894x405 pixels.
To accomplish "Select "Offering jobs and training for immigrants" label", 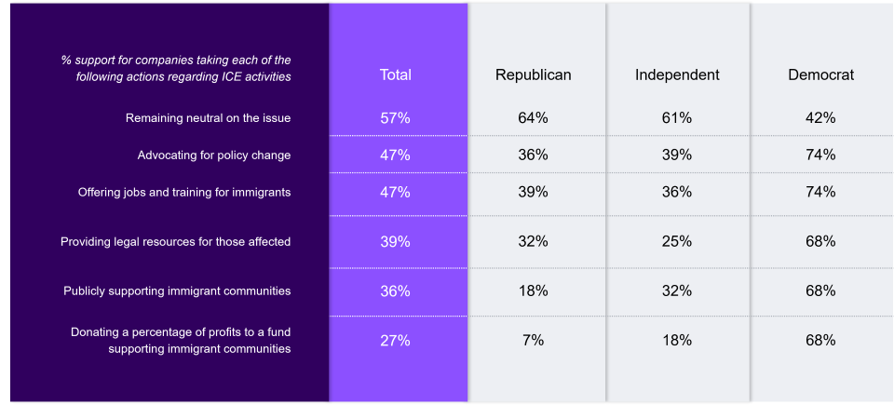I will tap(184, 193).
